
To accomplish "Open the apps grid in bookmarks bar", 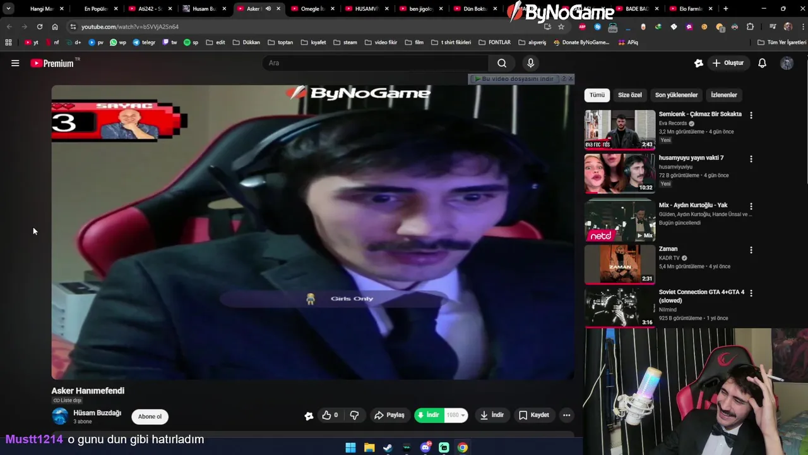I will coord(8,42).
